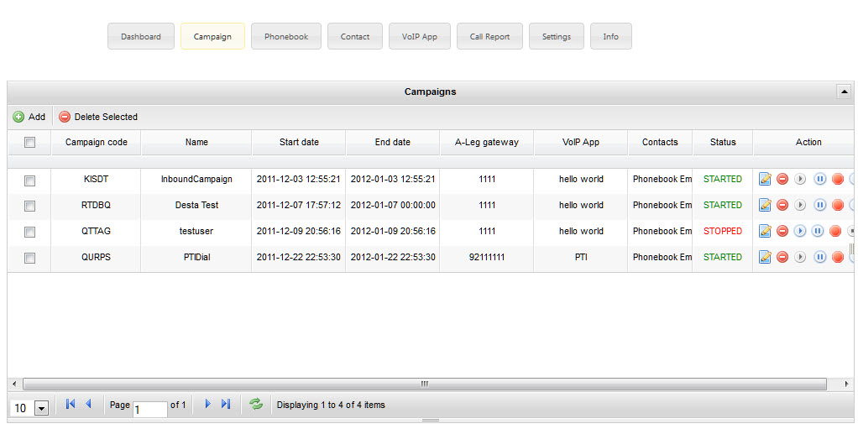This screenshot has width=858, height=429.
Task: Select the QTTAG campaign checkbox
Action: (29, 232)
